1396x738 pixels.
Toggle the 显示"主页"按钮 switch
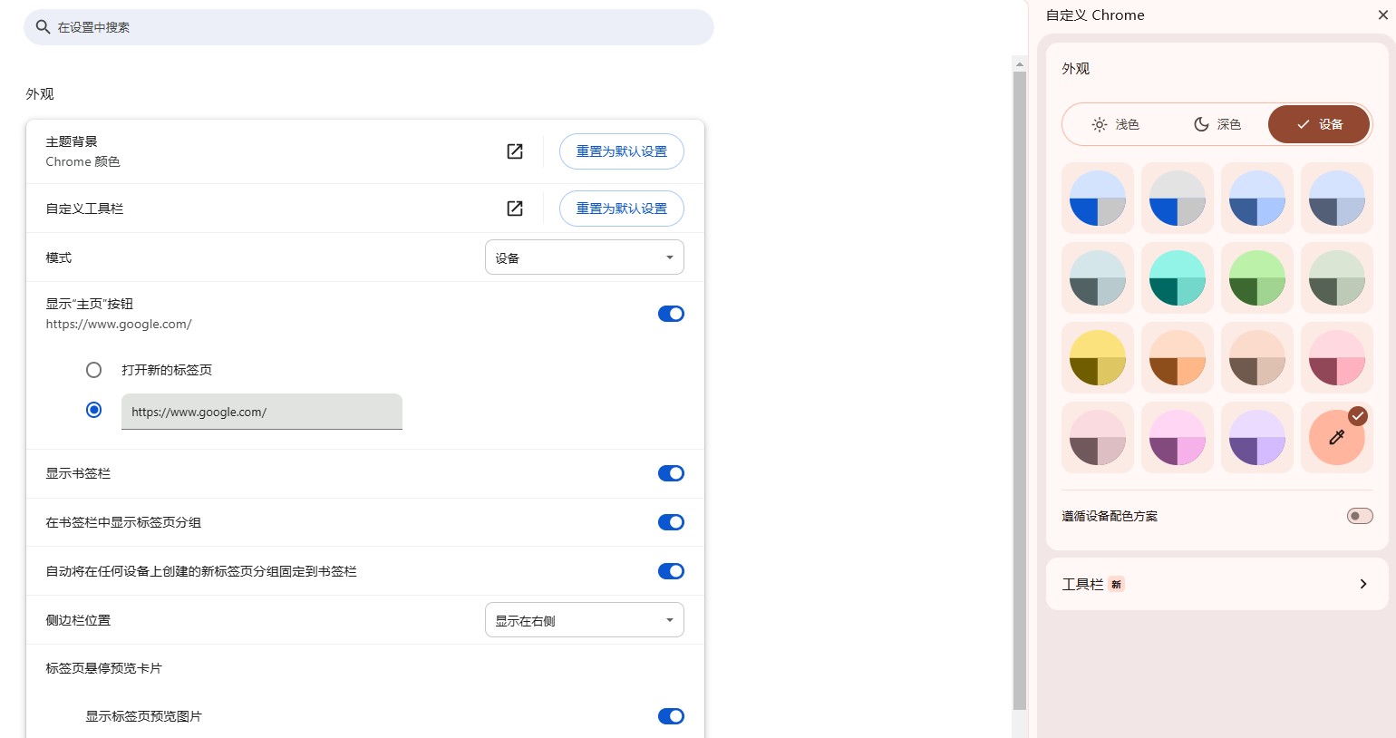point(671,314)
